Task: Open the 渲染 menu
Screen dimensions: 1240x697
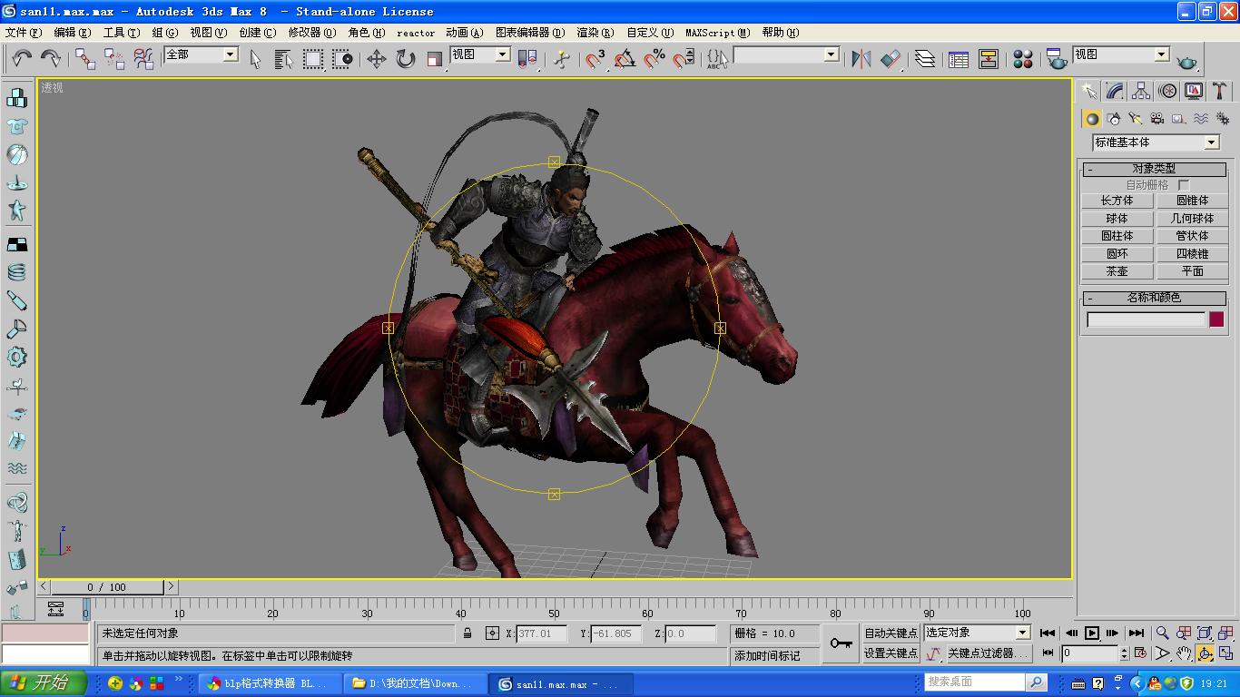Action: [x=595, y=32]
